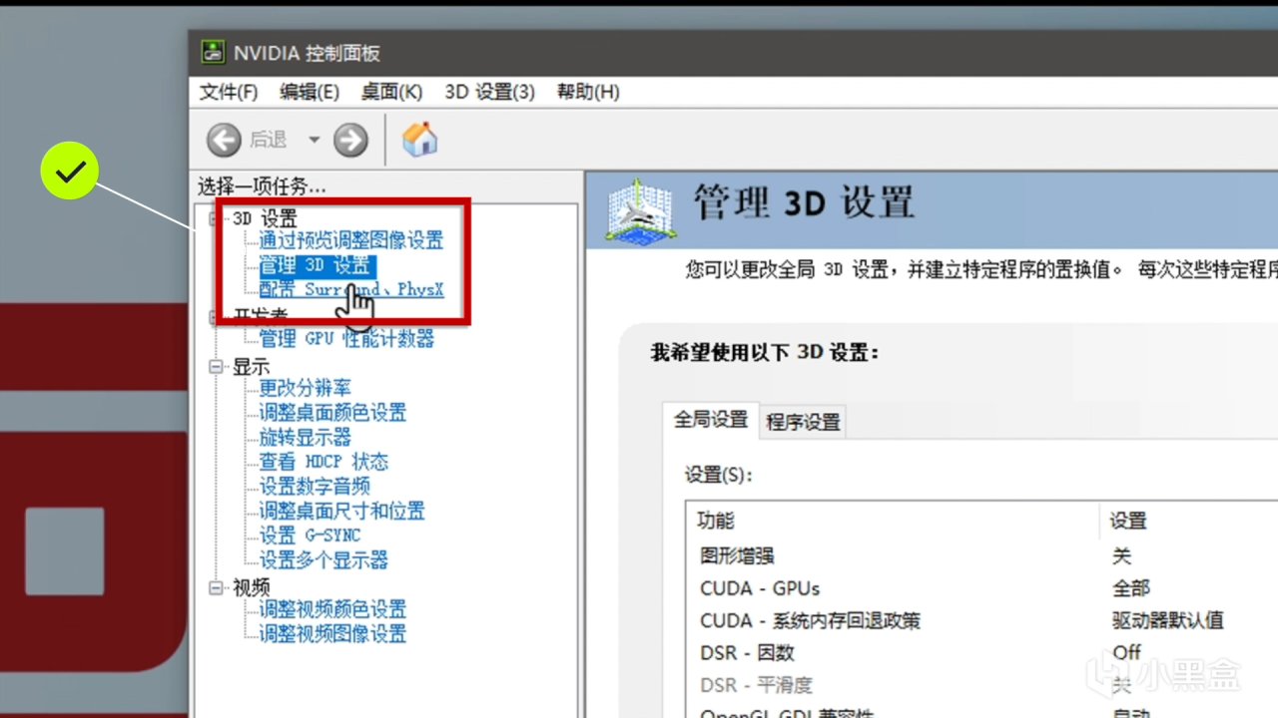The width and height of the screenshot is (1278, 718).
Task: Open the Home house icon
Action: pos(419,140)
